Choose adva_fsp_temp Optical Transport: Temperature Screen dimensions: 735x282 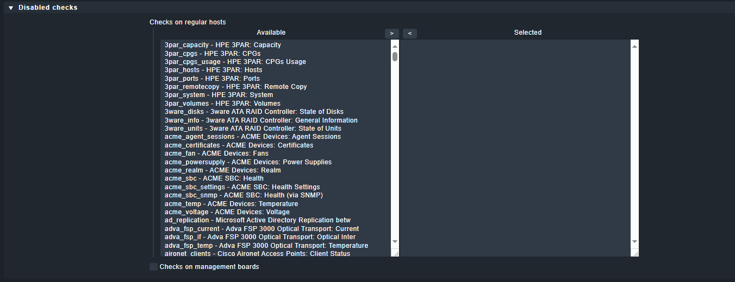266,246
